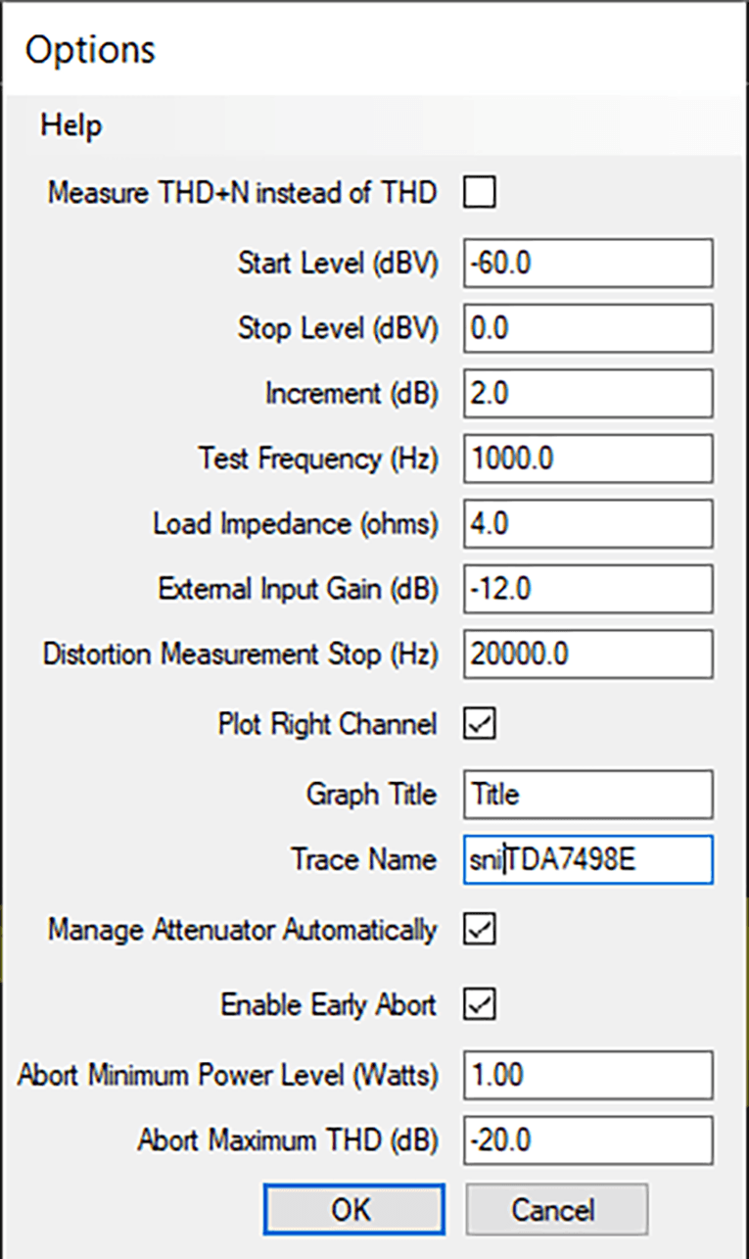The width and height of the screenshot is (749, 1259).
Task: Click the Options dialog title bar
Action: coord(372,49)
